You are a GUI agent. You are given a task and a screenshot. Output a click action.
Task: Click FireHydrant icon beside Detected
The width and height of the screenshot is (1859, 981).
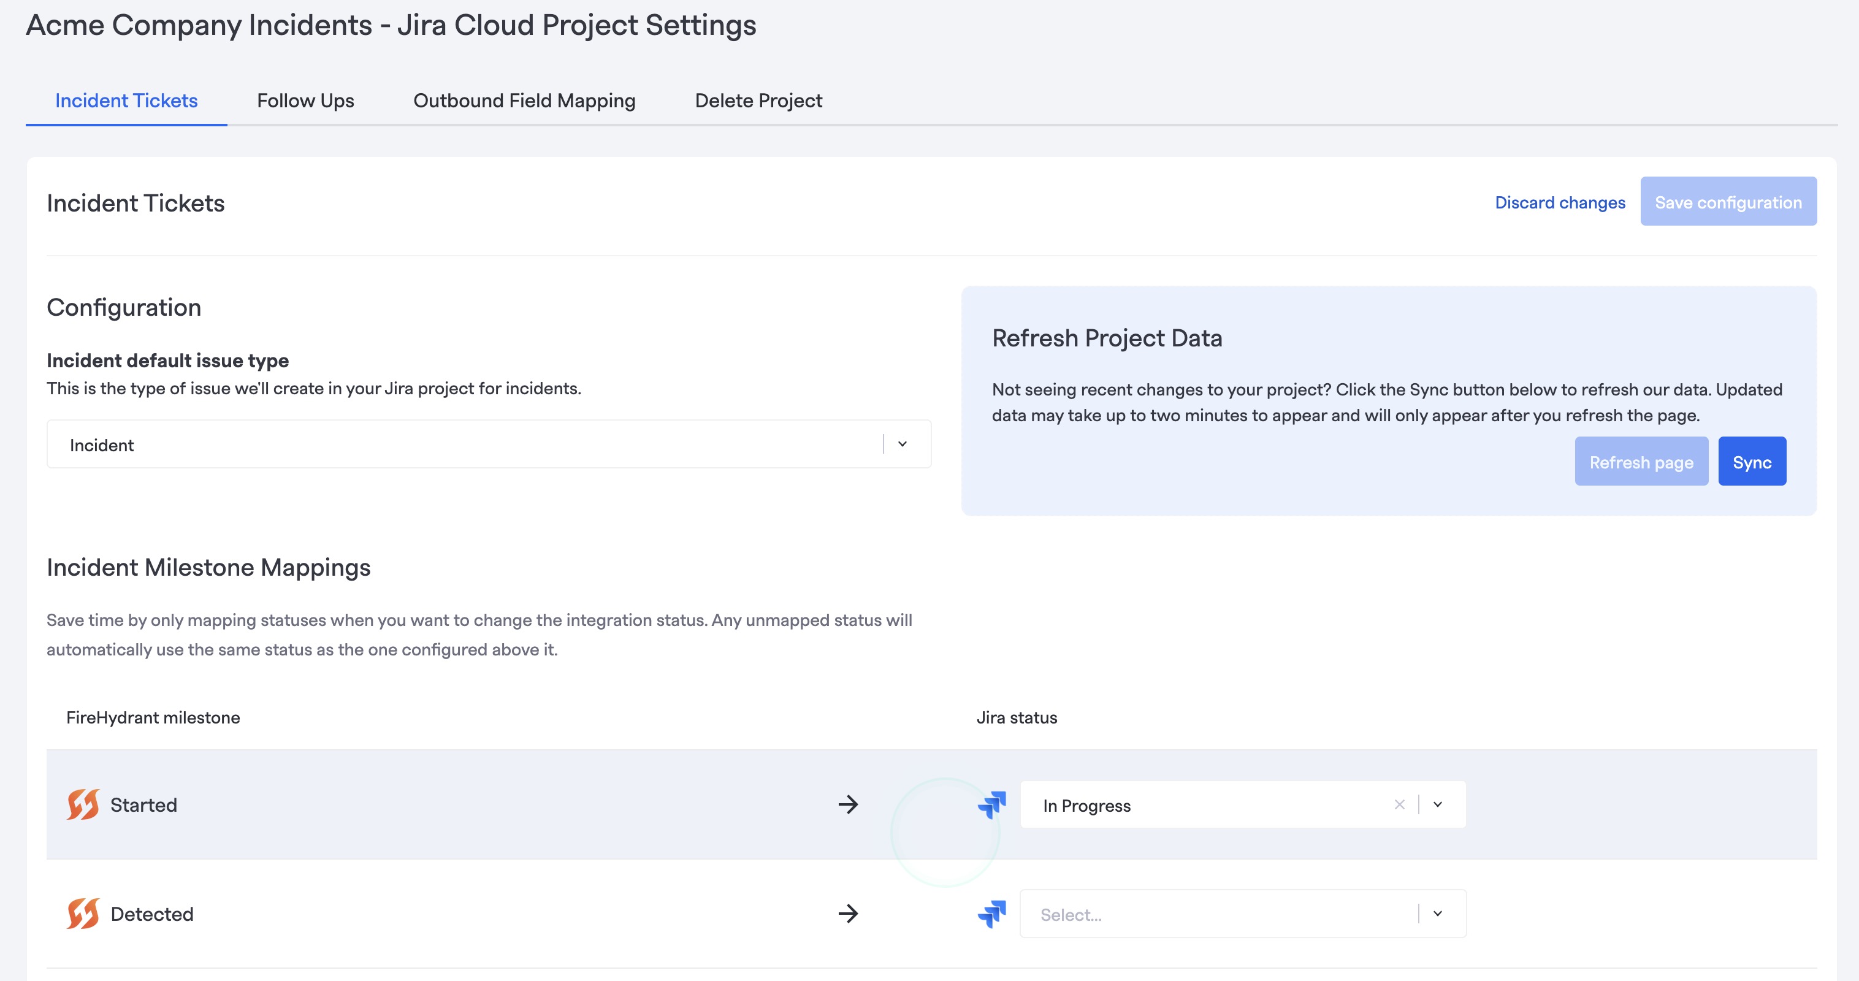(x=83, y=913)
